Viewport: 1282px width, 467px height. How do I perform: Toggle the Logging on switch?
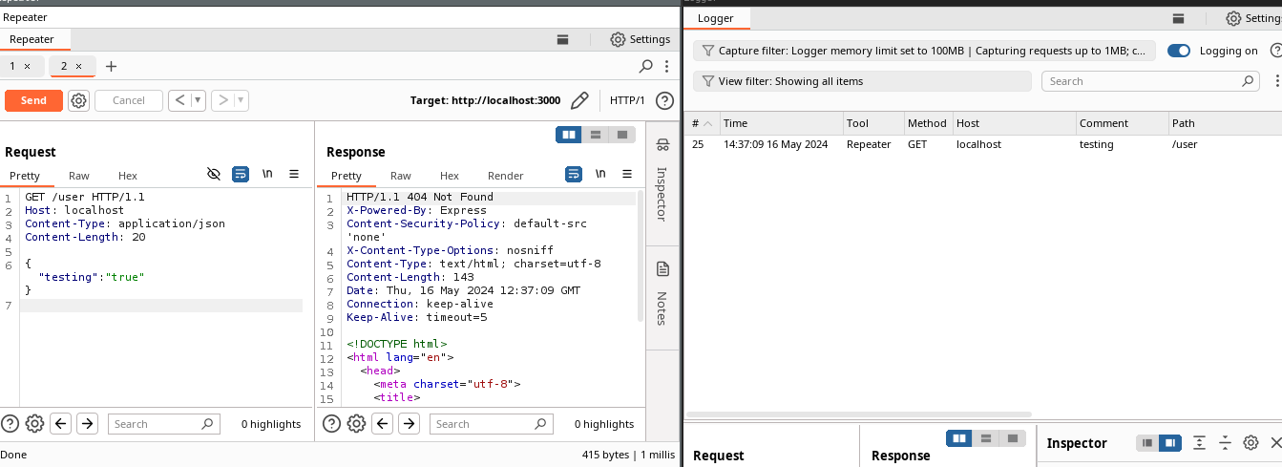point(1179,51)
